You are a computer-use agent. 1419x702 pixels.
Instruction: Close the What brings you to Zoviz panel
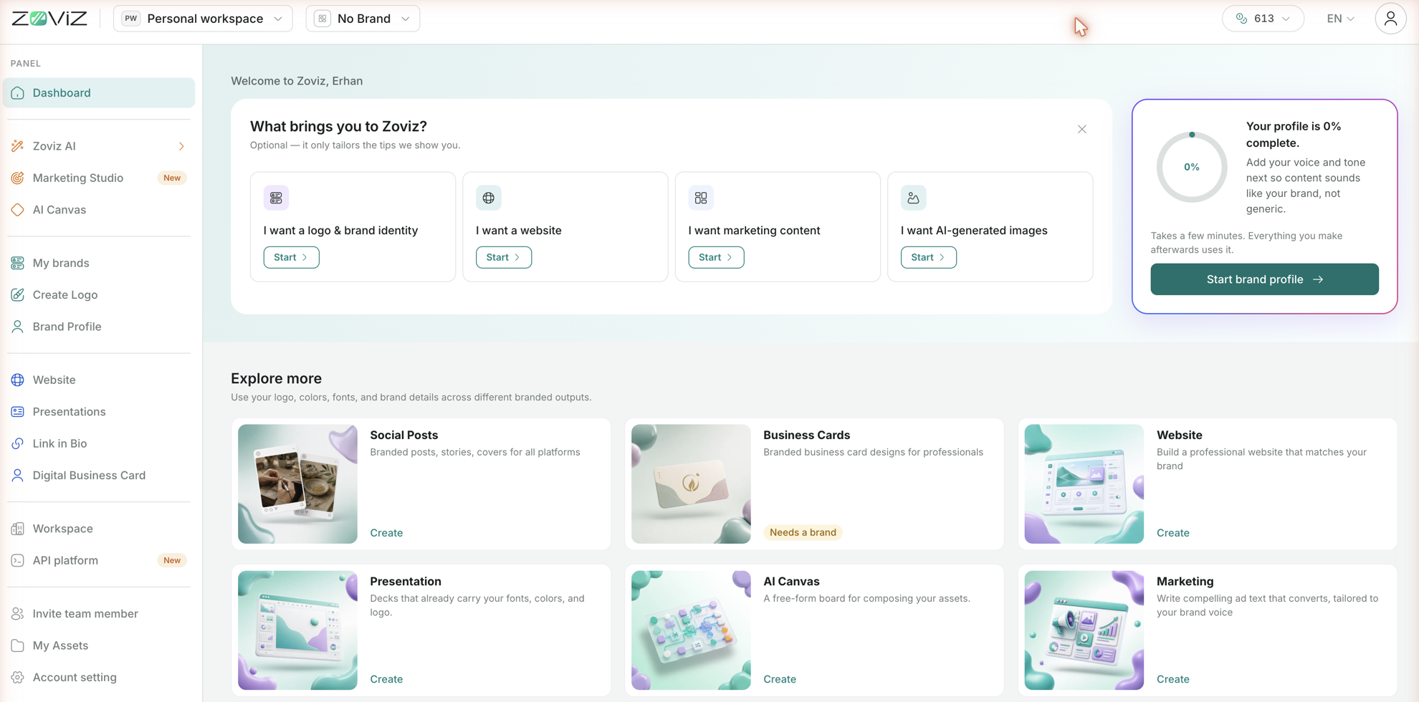click(1082, 129)
